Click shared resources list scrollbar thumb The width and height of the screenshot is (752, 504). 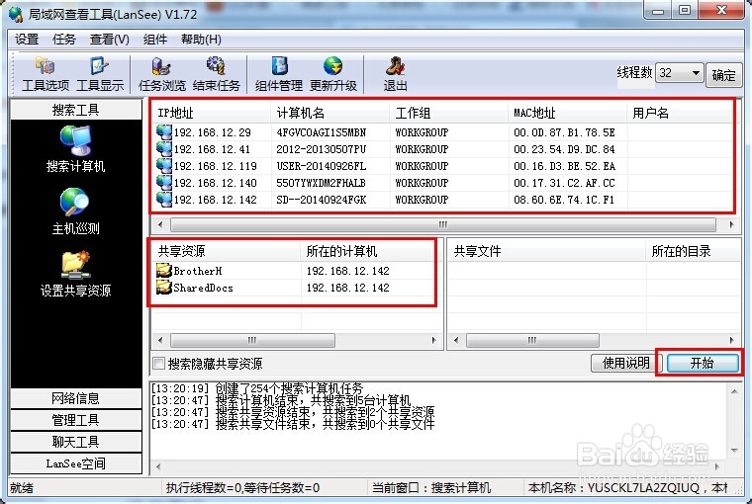click(x=252, y=340)
